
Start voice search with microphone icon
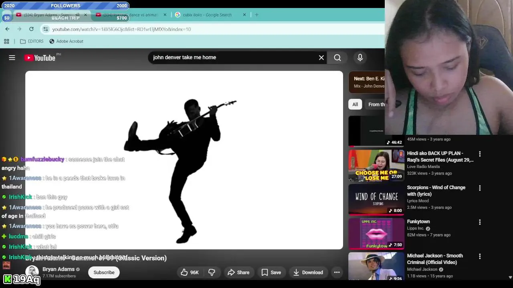tap(360, 58)
